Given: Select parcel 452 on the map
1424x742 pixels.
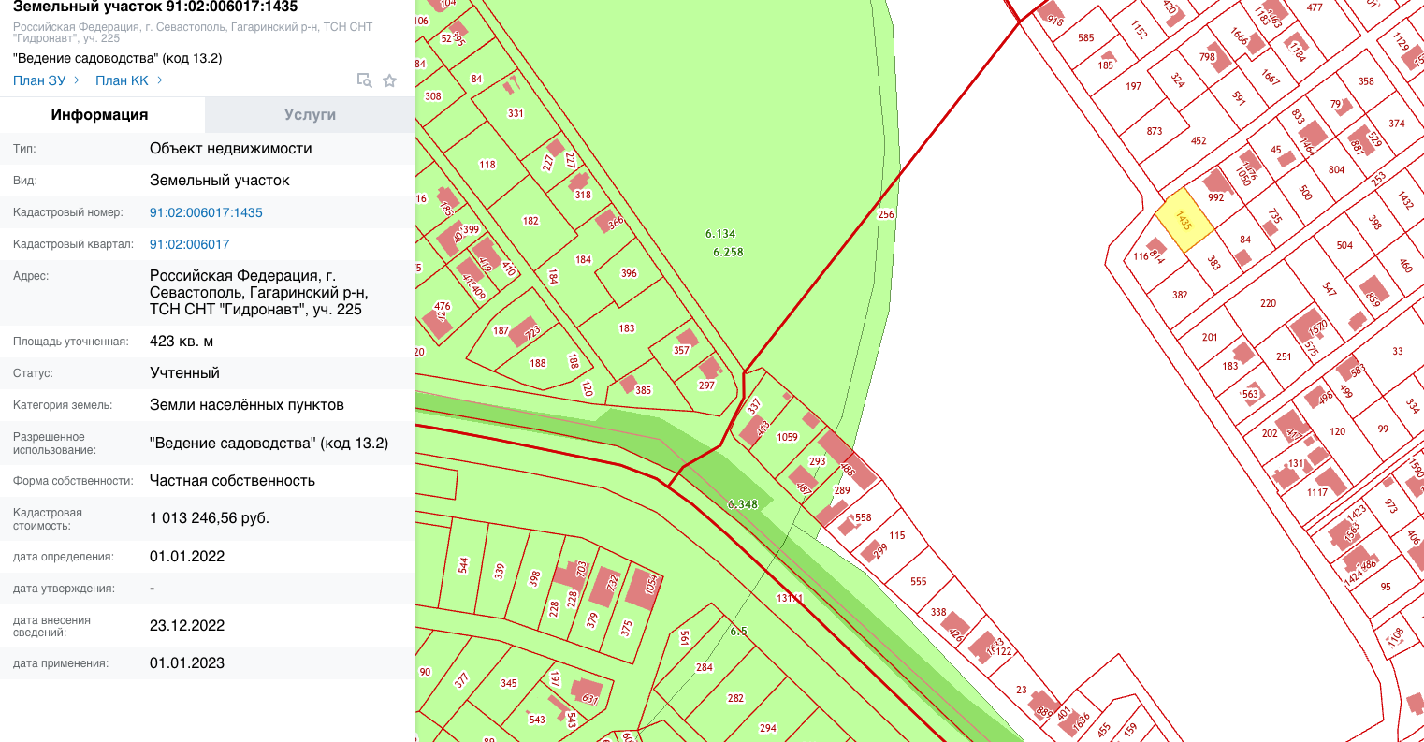Looking at the screenshot, I should (1199, 141).
